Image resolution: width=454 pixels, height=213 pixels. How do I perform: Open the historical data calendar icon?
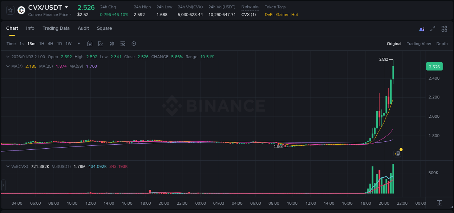point(90,44)
